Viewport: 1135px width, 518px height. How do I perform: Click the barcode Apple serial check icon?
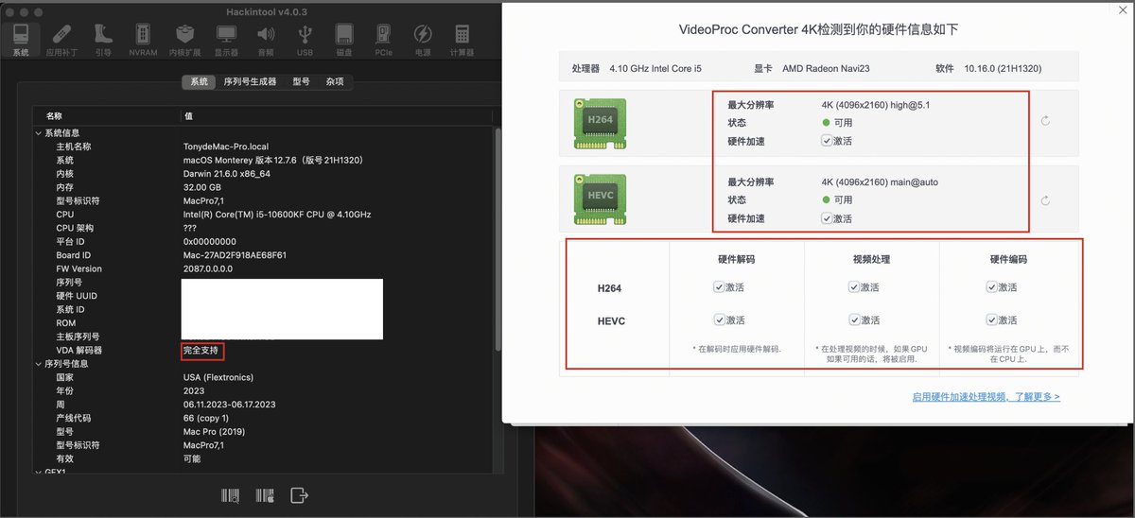[265, 495]
